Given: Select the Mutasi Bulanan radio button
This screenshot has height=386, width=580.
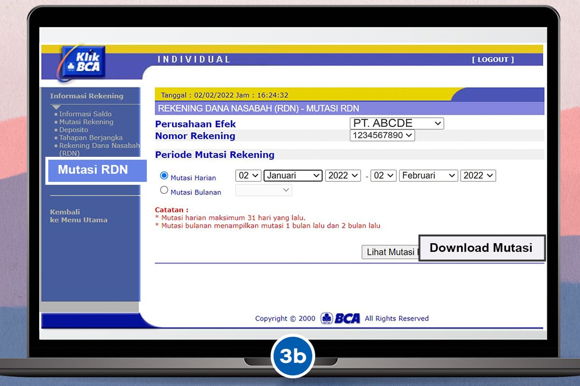Looking at the screenshot, I should tap(164, 190).
